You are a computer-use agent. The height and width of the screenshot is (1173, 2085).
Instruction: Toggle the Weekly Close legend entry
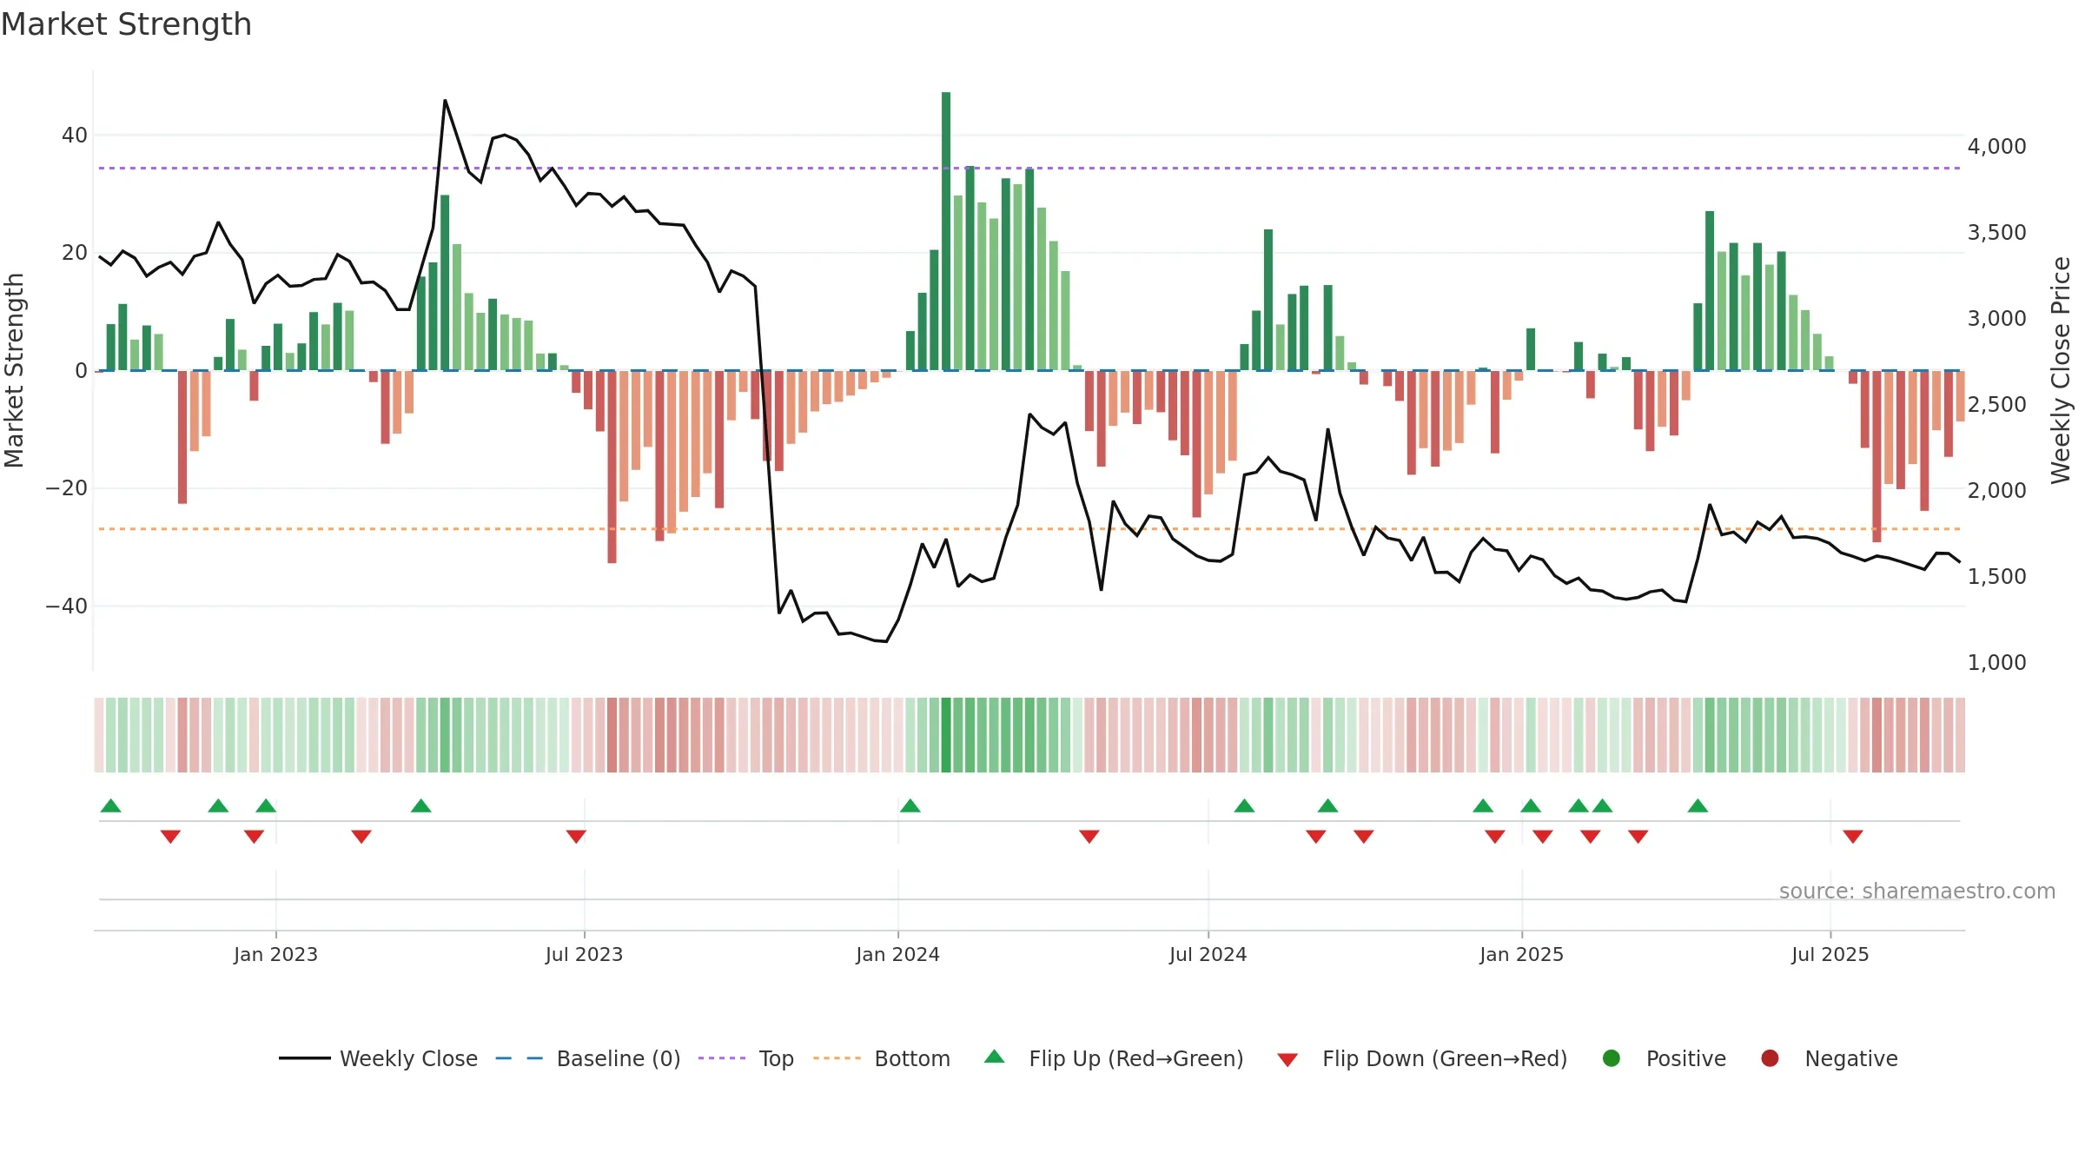point(378,1058)
